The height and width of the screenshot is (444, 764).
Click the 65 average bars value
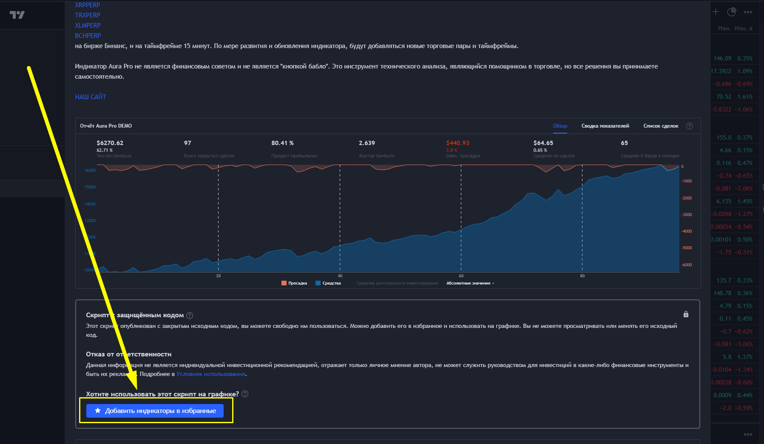click(624, 143)
